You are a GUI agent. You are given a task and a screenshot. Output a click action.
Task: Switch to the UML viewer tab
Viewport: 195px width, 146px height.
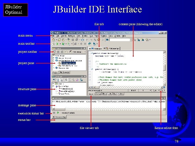(110, 94)
